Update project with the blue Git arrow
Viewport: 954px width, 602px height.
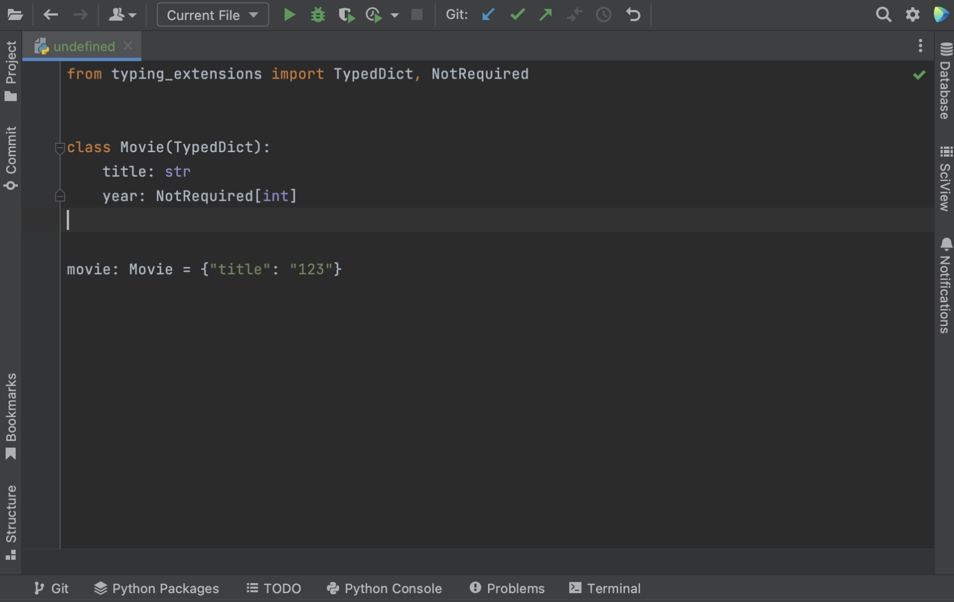488,14
